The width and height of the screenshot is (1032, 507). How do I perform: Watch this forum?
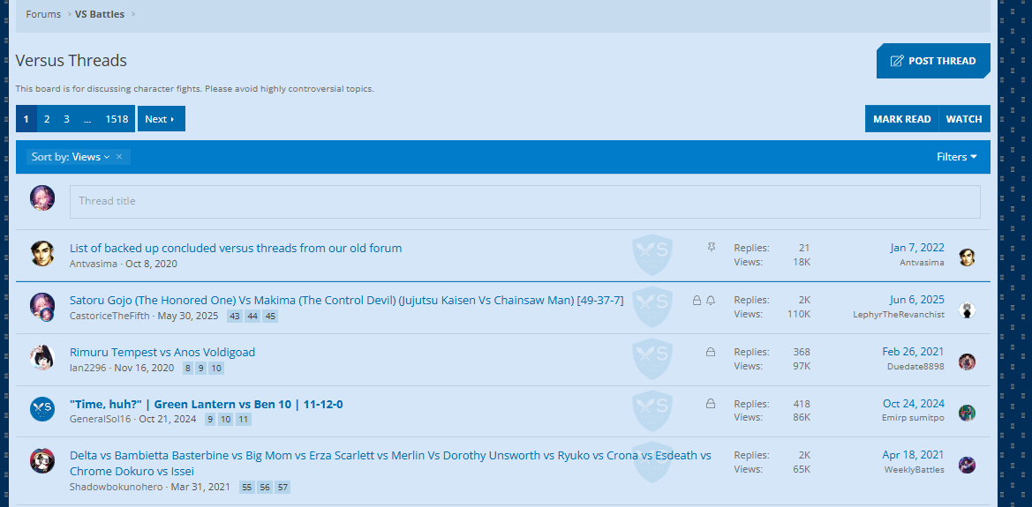click(964, 119)
